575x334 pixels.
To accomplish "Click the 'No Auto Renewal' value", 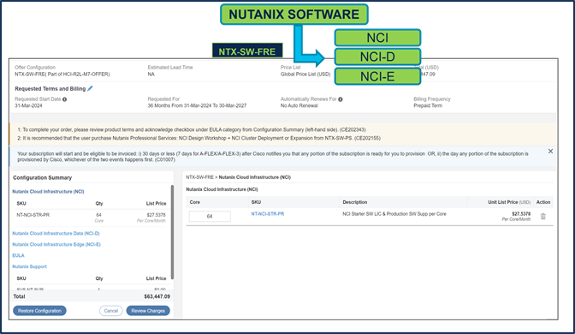I will (299, 105).
